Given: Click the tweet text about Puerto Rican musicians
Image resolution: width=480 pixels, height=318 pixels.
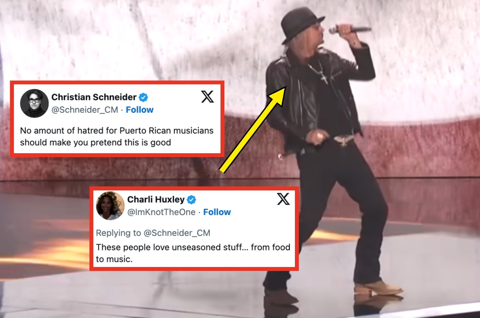Looking at the screenshot, I should (x=117, y=136).
